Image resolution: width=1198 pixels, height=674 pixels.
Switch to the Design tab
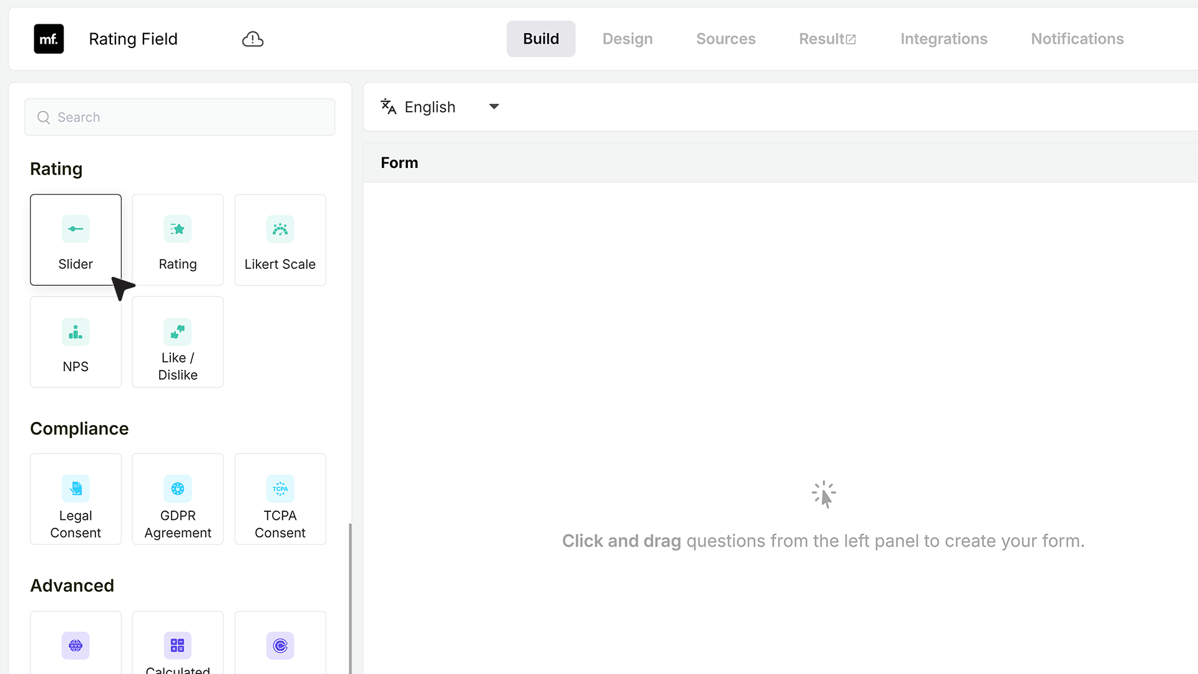[628, 39]
